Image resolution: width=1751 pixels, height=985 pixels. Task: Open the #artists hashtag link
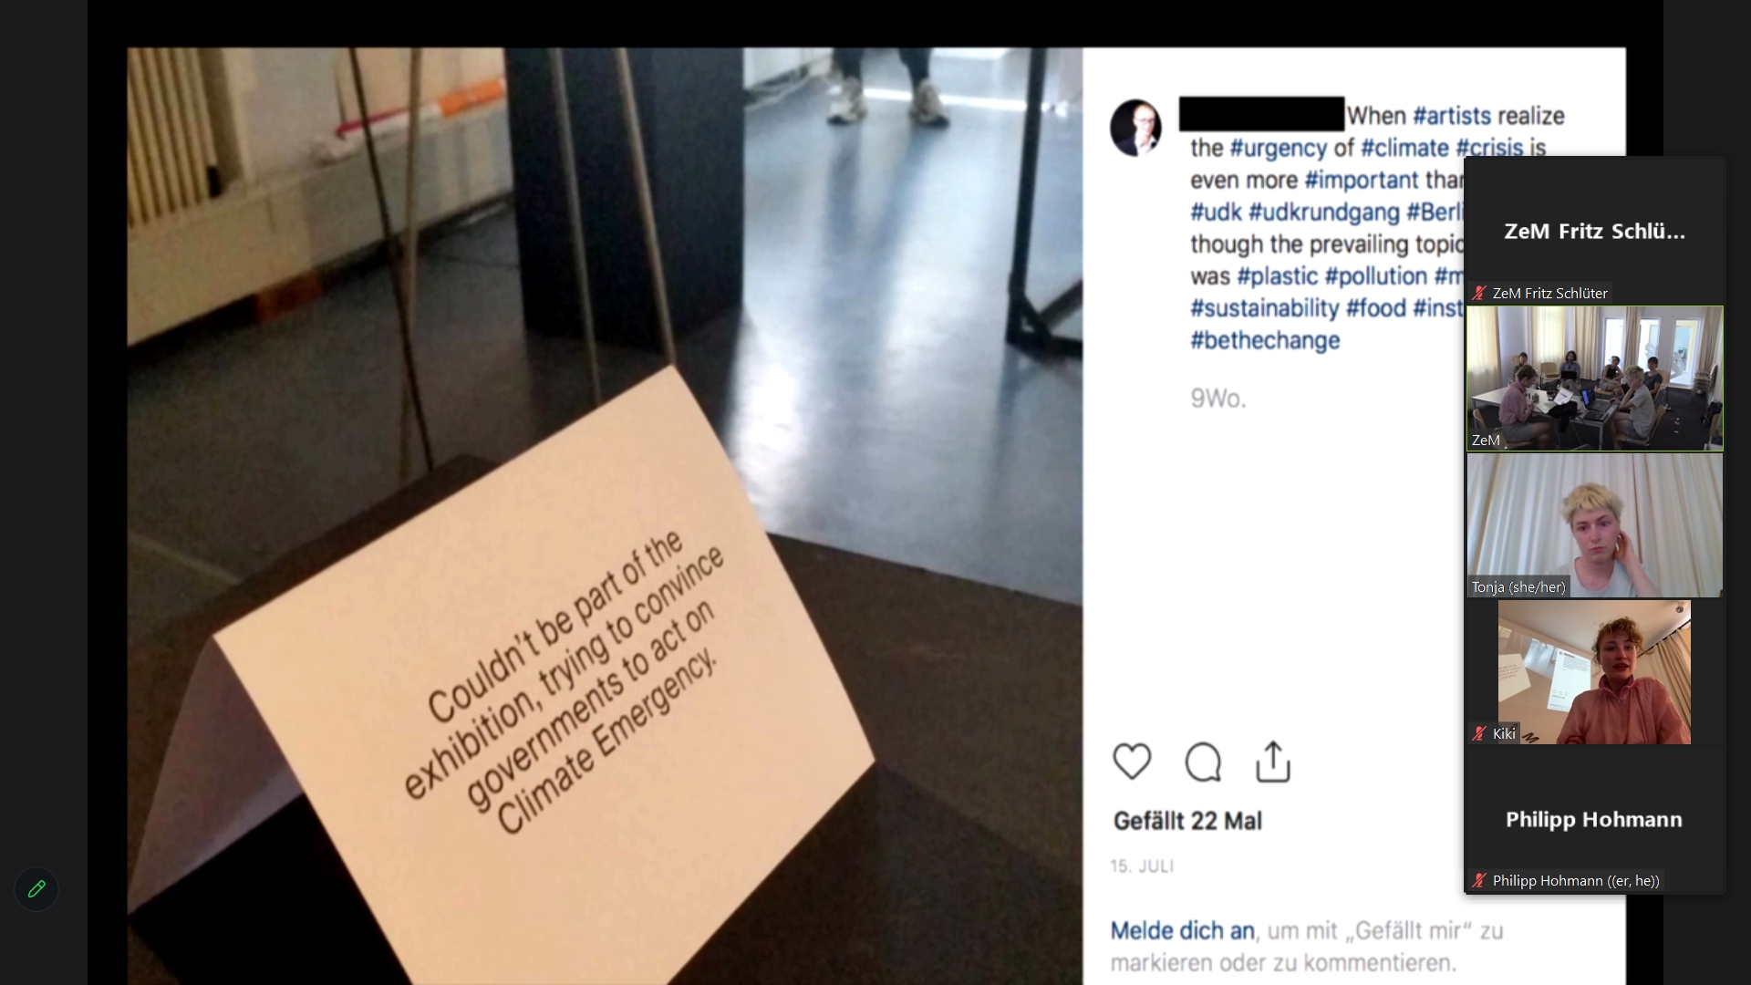tap(1452, 116)
